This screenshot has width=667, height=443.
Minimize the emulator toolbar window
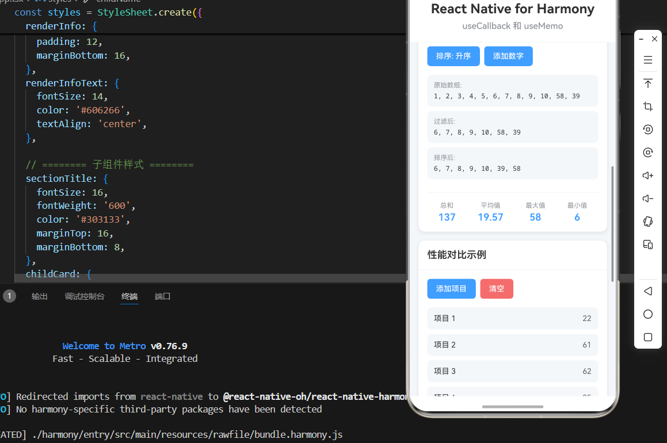641,39
